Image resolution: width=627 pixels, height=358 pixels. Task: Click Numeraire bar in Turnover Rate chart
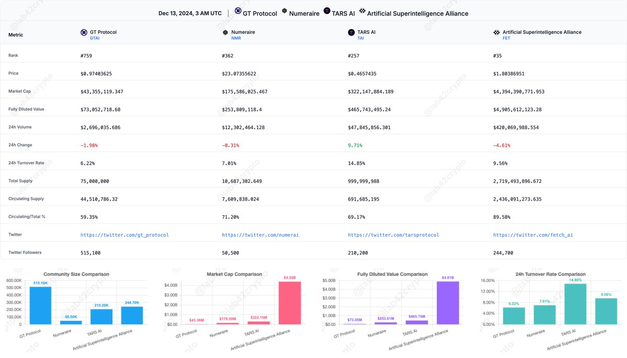pyautogui.click(x=544, y=315)
